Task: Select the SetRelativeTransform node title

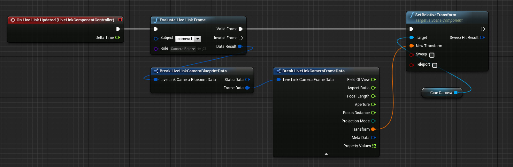Action: tap(435, 15)
